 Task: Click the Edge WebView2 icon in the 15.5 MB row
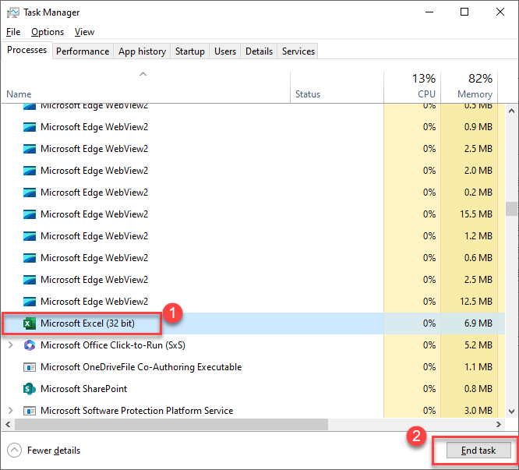tap(30, 214)
